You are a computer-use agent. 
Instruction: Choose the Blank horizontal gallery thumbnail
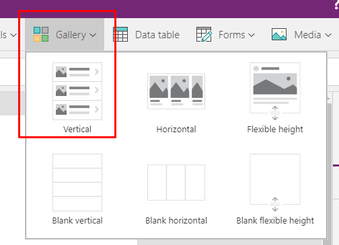pos(176,183)
